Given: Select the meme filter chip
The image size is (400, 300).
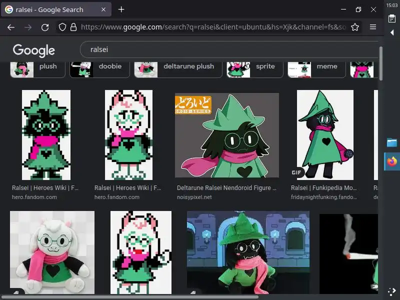Looking at the screenshot, I should (316, 69).
